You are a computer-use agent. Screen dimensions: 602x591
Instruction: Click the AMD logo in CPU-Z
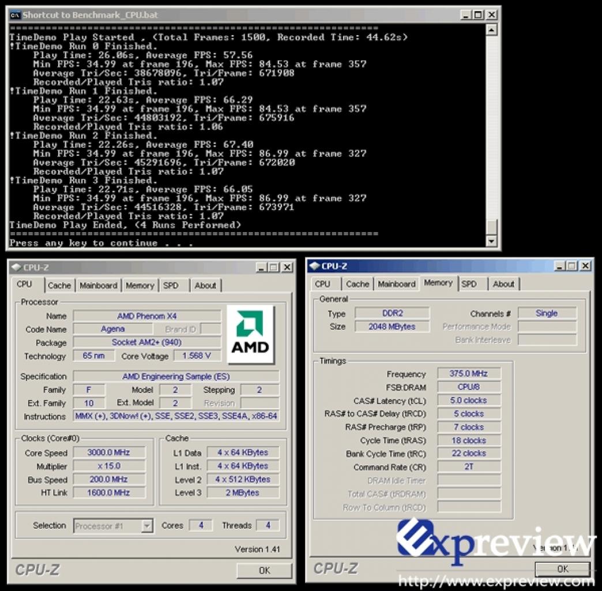[250, 334]
